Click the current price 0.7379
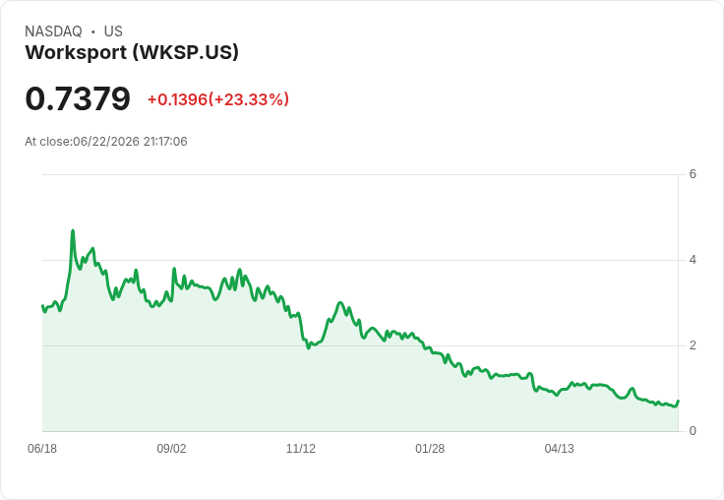The image size is (724, 500). pyautogui.click(x=78, y=98)
